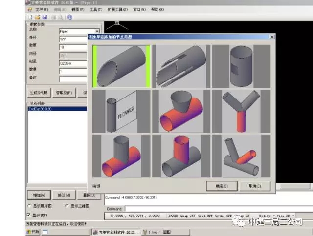Toggle the 显示坡口 checkbox
Image resolution: width=313 pixels, height=236 pixels.
pyautogui.click(x=29, y=215)
